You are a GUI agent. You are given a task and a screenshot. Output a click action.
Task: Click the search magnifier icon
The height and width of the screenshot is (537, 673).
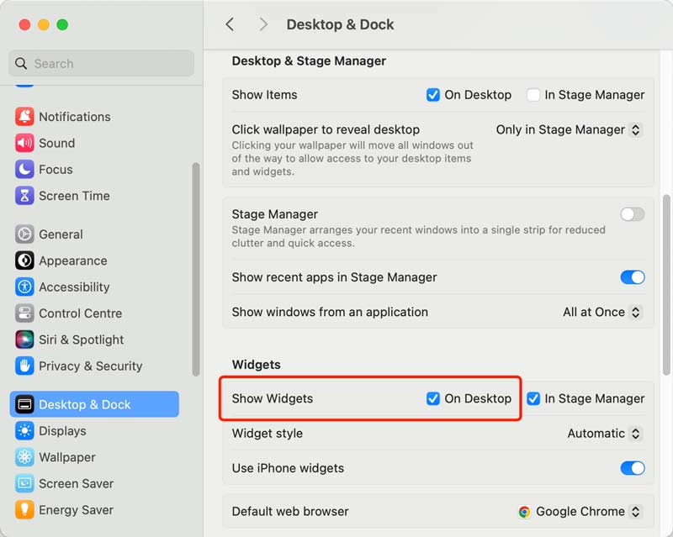pyautogui.click(x=20, y=64)
